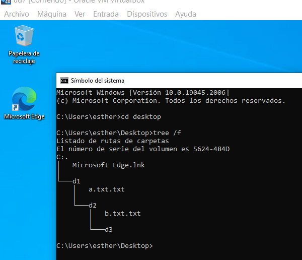Click the last empty command prompt line

104,245
